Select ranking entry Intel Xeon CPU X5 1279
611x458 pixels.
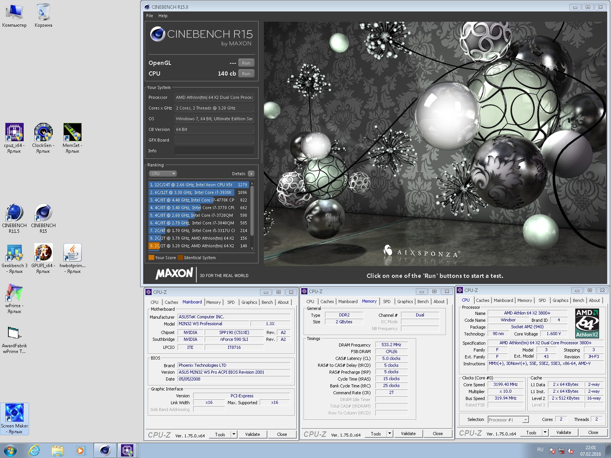[199, 185]
